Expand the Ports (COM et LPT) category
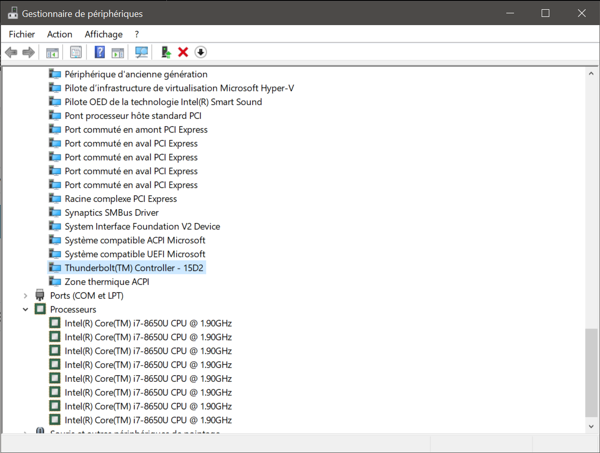600x453 pixels. click(25, 296)
